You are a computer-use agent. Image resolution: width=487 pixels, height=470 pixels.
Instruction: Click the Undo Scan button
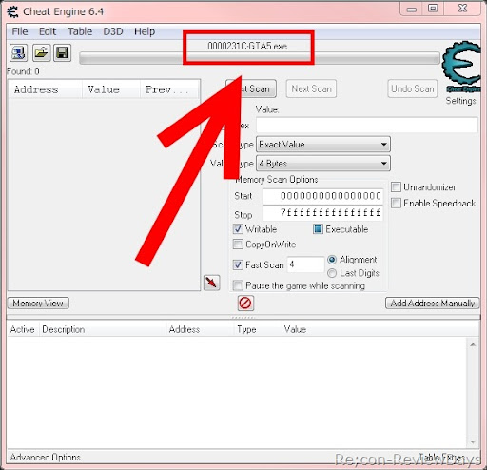tap(413, 88)
